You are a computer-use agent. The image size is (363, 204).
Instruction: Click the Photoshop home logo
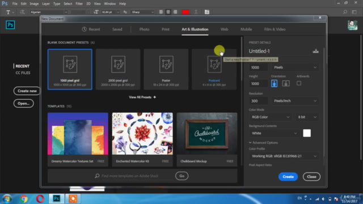pyautogui.click(x=10, y=25)
